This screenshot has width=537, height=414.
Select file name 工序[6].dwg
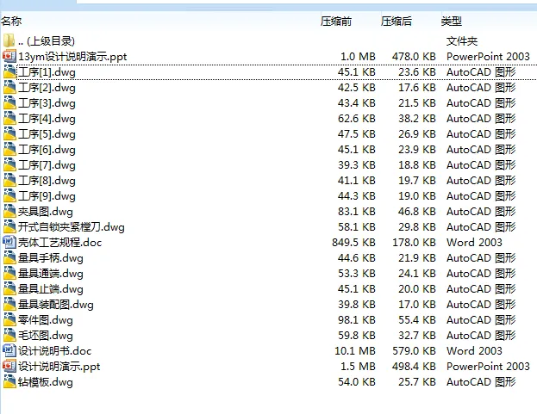47,150
